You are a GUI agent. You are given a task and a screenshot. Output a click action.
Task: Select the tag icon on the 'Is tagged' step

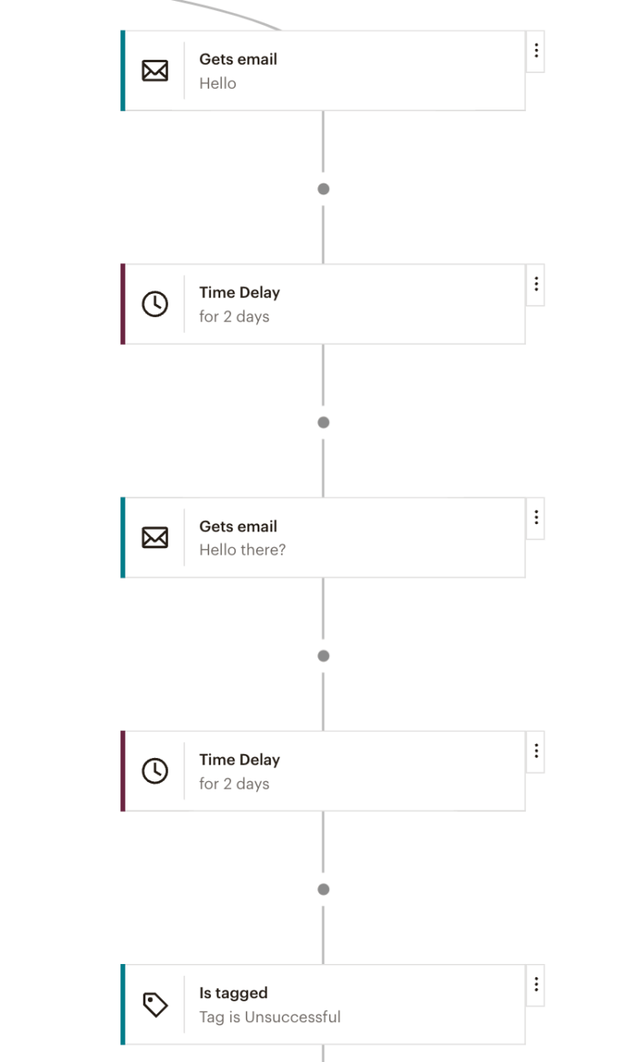click(155, 1004)
